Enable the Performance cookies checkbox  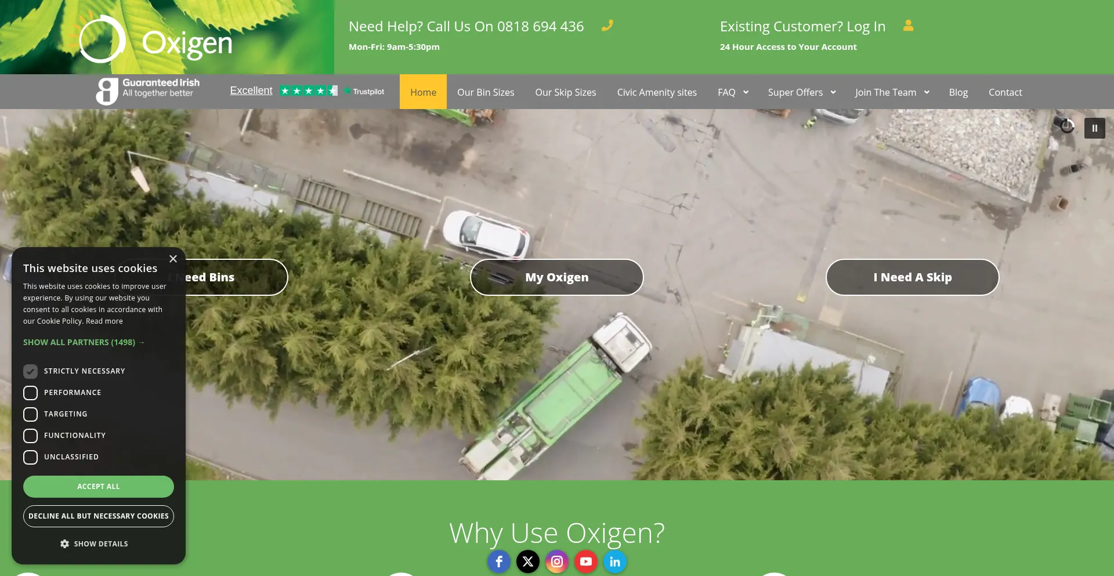pos(31,393)
